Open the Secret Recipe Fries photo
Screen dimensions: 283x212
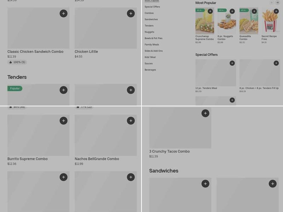click(271, 21)
